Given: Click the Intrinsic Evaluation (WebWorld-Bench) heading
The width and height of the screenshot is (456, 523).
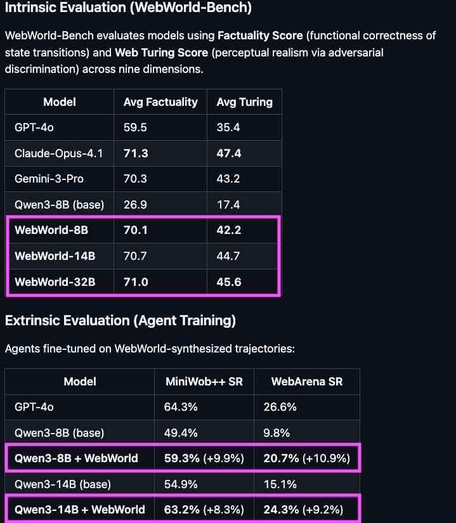Looking at the screenshot, I should coord(128,8).
